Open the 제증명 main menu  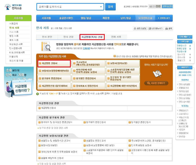coord(106,18)
